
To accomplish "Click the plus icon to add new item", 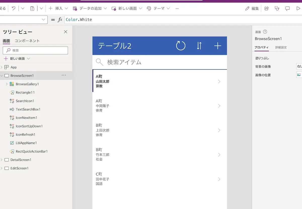I will (217, 46).
